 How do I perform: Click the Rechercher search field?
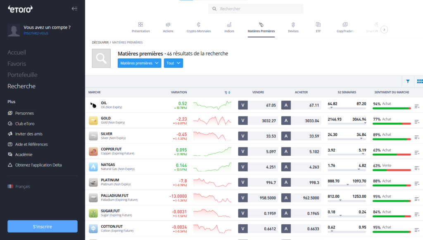point(256,9)
